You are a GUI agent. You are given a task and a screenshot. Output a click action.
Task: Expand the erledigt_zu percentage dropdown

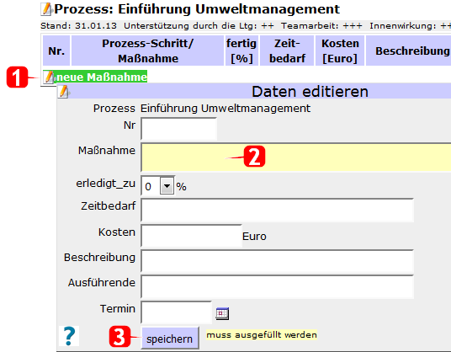click(x=167, y=186)
